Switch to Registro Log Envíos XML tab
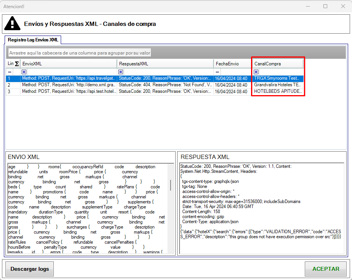 33,40
